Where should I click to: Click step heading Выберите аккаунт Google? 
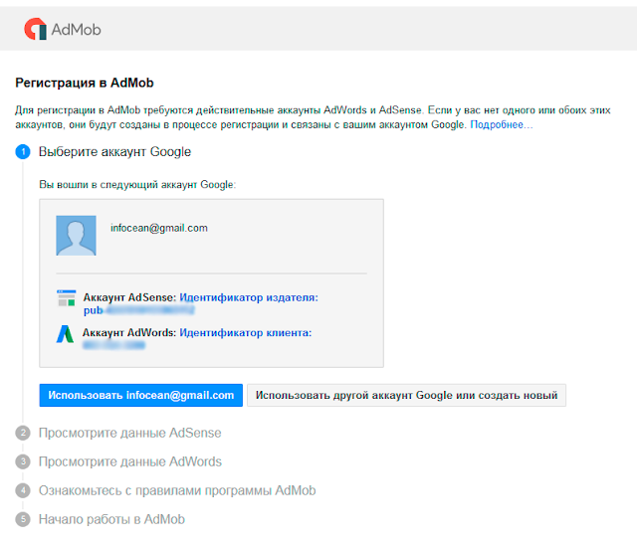pos(114,152)
